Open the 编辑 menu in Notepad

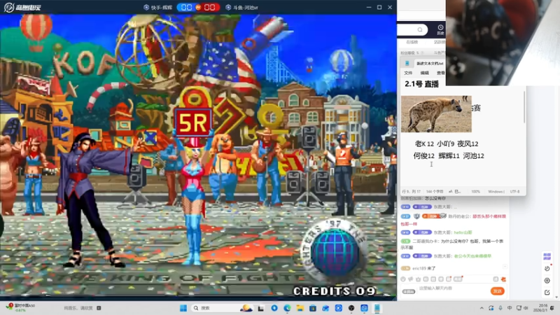(x=425, y=73)
